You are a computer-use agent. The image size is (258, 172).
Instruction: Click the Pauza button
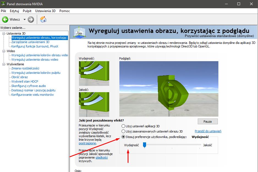(x=208, y=122)
